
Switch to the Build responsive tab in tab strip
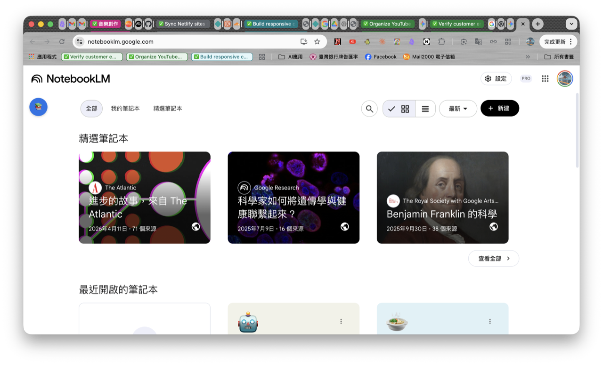coord(271,24)
